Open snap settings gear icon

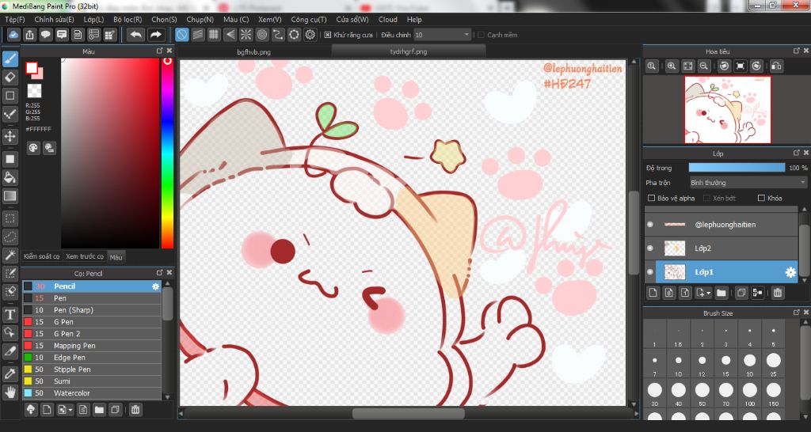pos(310,35)
